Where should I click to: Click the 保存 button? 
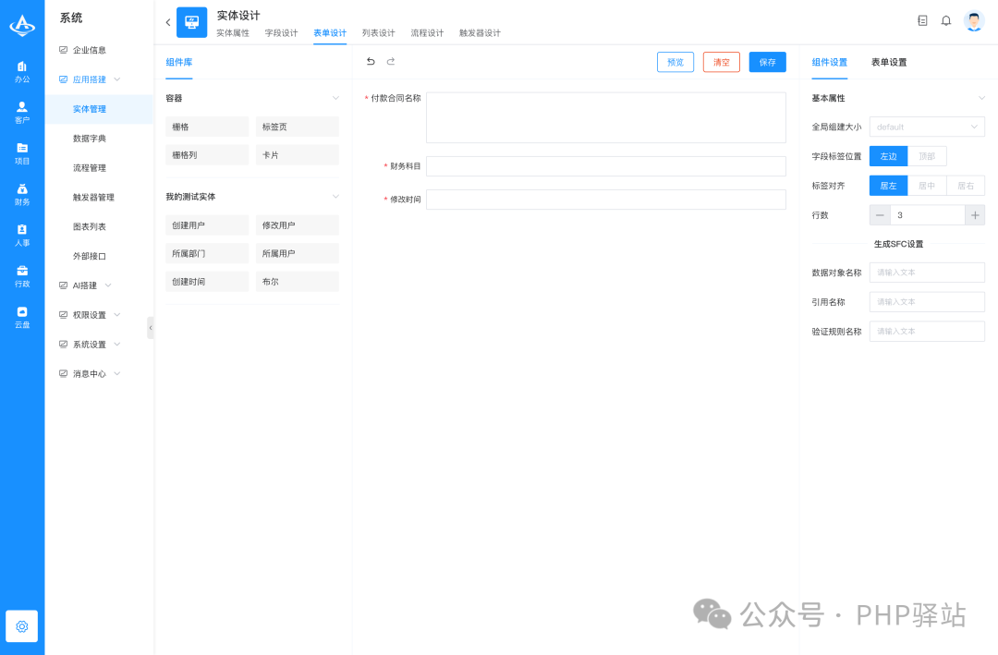(x=768, y=62)
